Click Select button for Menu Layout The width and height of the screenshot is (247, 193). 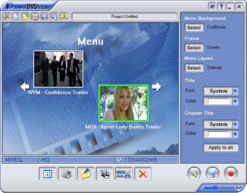[194, 67]
